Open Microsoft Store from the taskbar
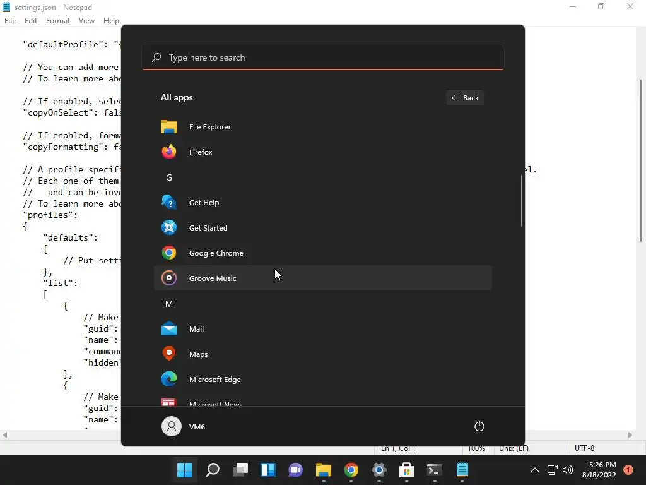Image resolution: width=646 pixels, height=485 pixels. 406,470
